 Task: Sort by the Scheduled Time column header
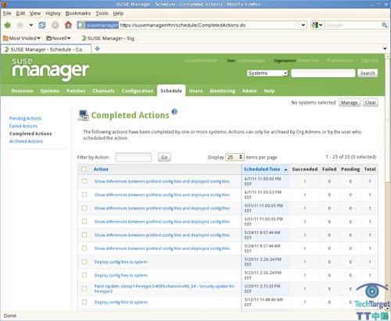[x=262, y=169]
